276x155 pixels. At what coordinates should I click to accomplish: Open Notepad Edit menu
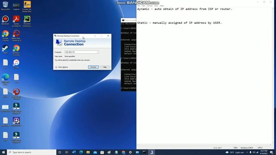(x=144, y=6)
